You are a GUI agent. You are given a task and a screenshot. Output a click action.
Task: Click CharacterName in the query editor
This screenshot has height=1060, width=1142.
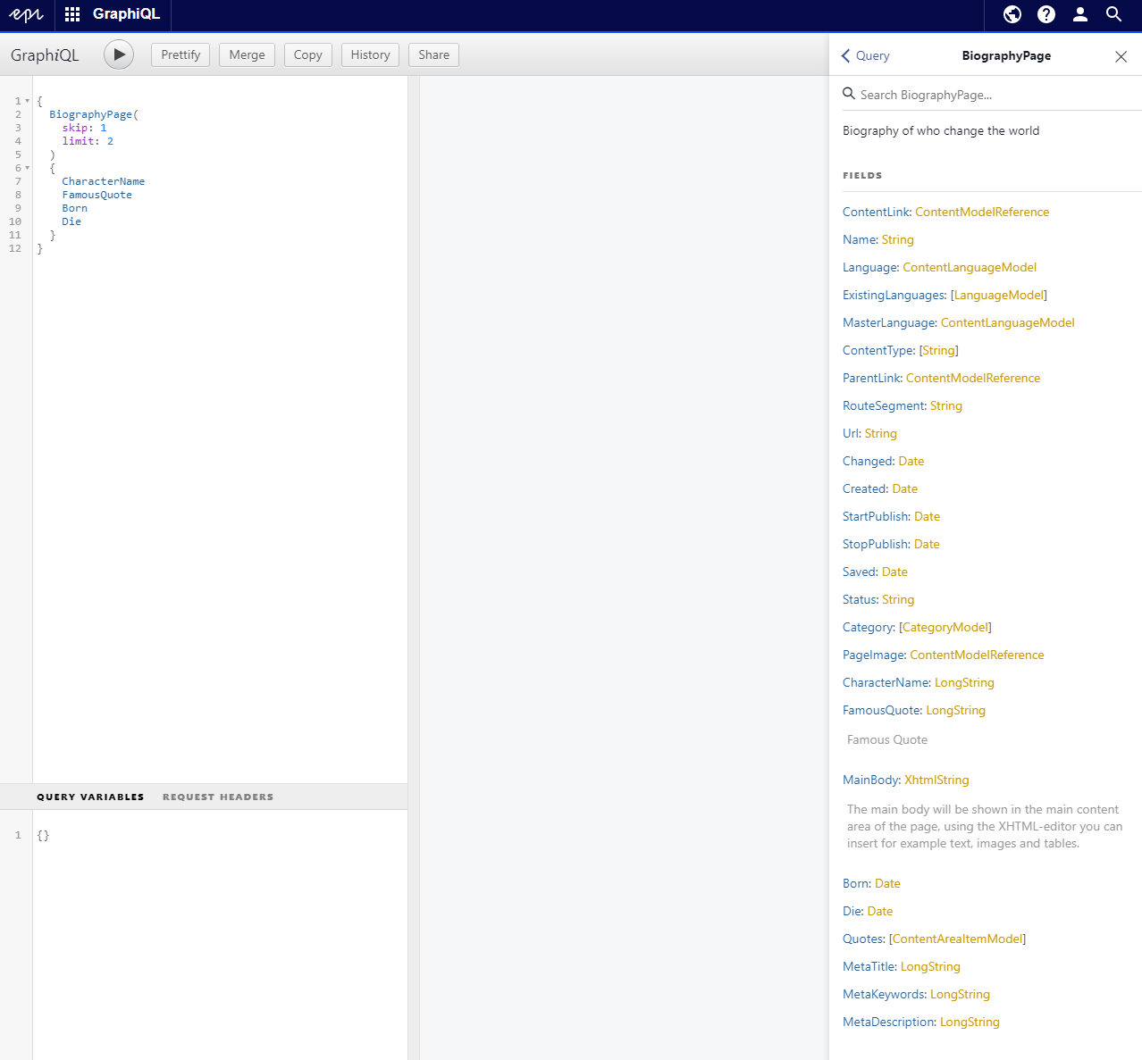click(x=103, y=181)
